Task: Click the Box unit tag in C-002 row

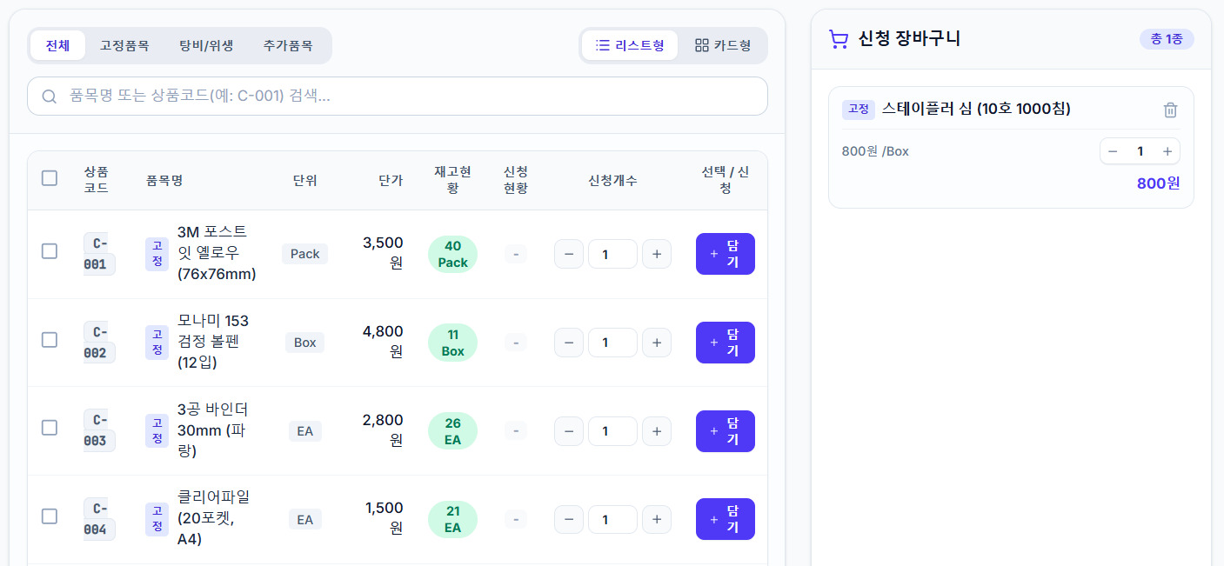Action: (x=304, y=343)
